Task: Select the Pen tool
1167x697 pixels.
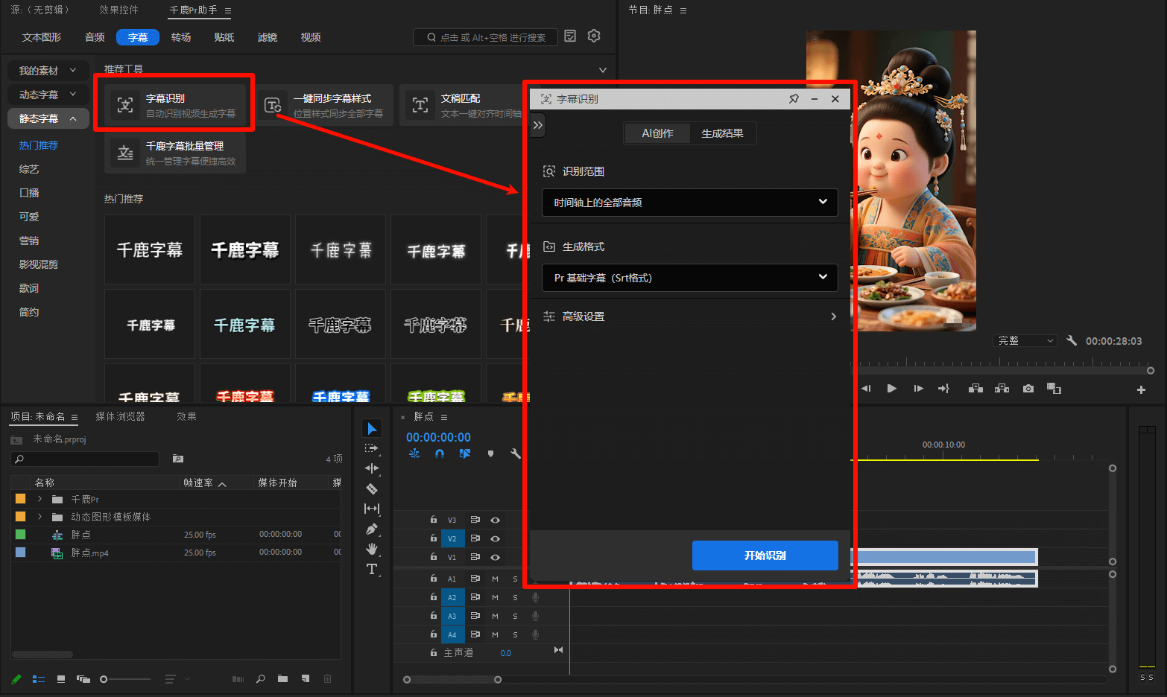Action: click(x=372, y=529)
